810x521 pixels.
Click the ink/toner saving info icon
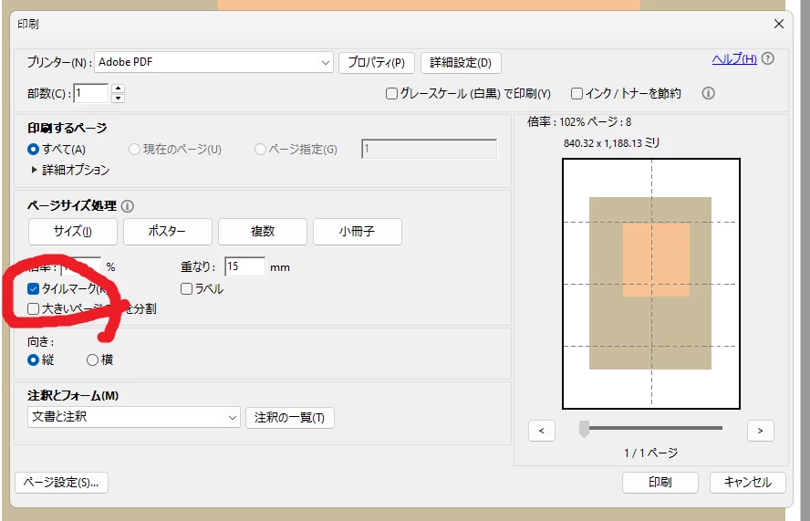708,94
